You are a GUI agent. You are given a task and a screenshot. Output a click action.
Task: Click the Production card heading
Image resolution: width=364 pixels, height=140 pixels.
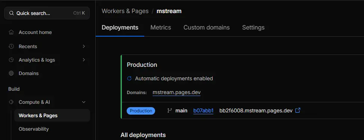pos(142,65)
